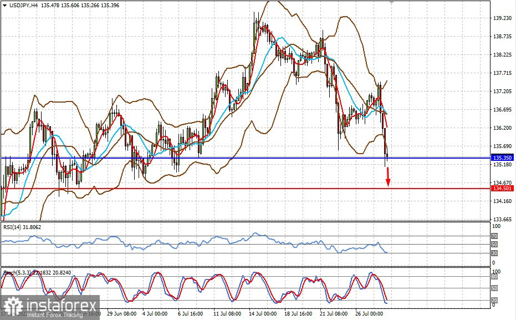
Task: Select the blue horizontal line at 135.350
Action: (245, 158)
